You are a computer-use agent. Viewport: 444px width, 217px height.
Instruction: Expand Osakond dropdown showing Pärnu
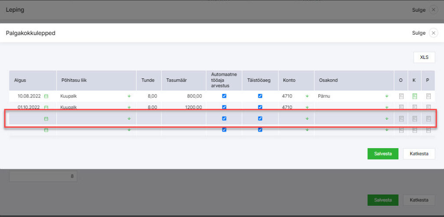click(387, 96)
